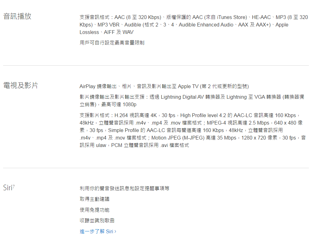The width and height of the screenshot is (317, 251).
Task: Select the 音訊播放 section heading
Action: coord(17,17)
